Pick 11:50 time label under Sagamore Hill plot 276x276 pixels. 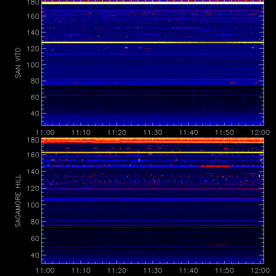pyautogui.click(x=225, y=270)
